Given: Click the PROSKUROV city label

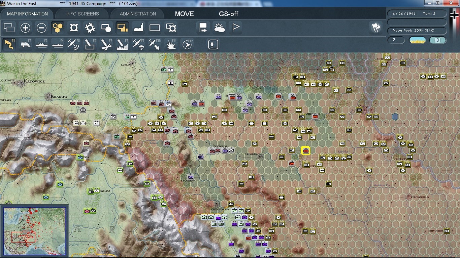Looking at the screenshot, I should (x=254, y=155).
